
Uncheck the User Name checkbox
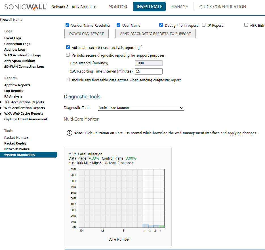pos(119,25)
